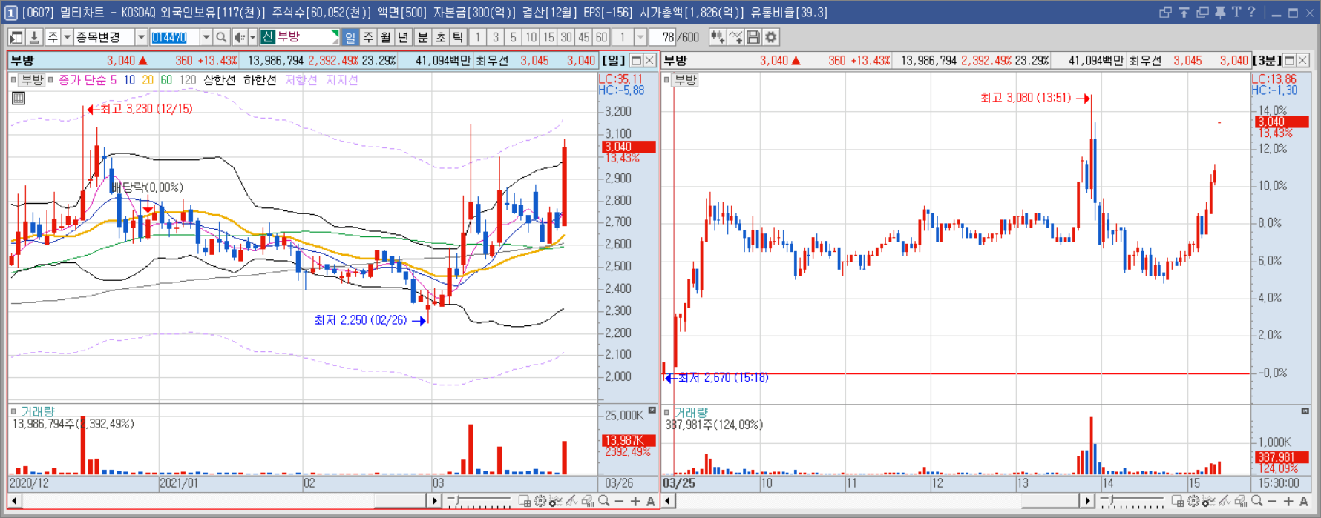Screen dimensions: 1321x518
Task: Select the 10 minute interval button
Action: click(x=531, y=37)
